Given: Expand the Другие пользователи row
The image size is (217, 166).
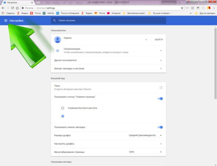Looking at the screenshot, I should coord(108,60).
